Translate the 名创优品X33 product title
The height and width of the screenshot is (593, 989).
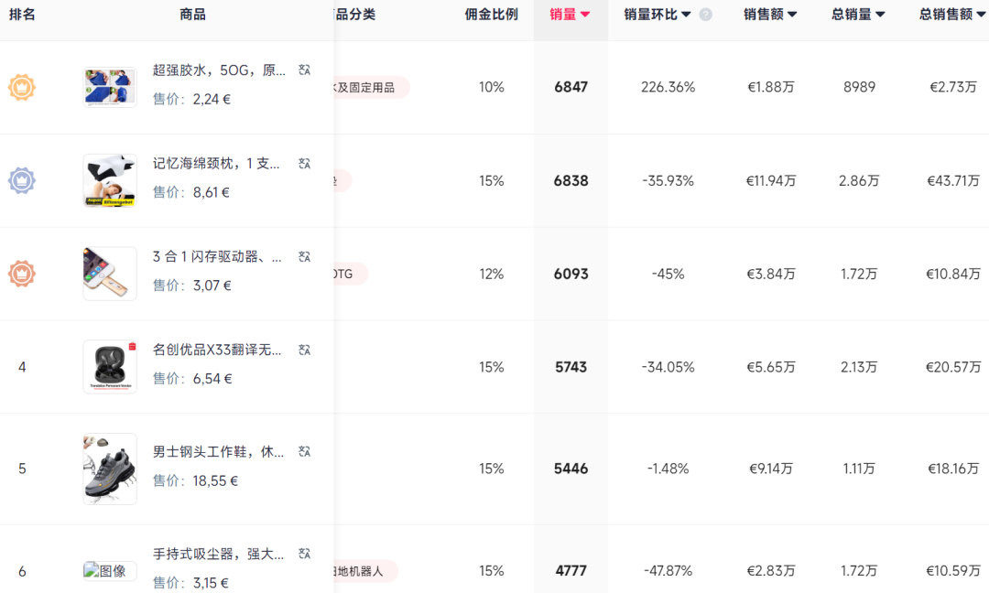pyautogui.click(x=305, y=350)
